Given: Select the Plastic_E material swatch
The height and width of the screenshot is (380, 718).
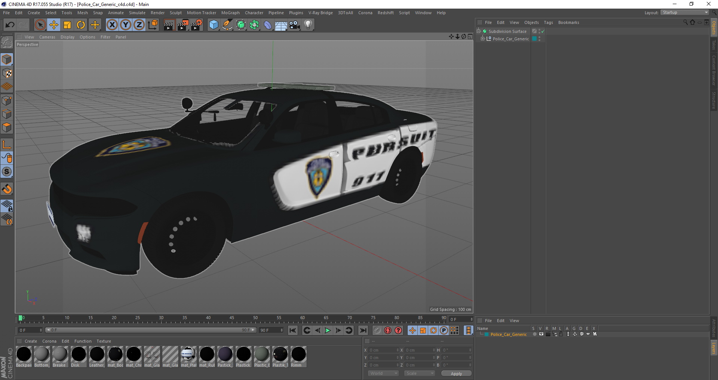Looking at the screenshot, I should 262,356.
